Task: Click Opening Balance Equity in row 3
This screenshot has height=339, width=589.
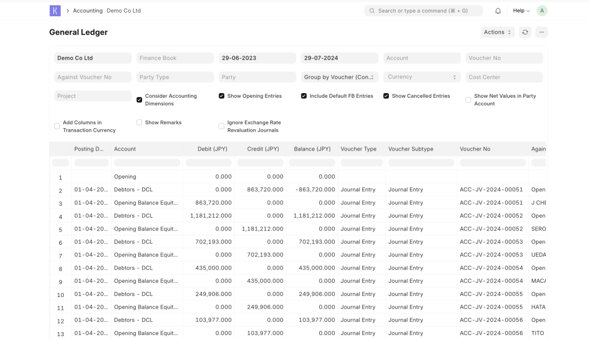Action: [146, 203]
